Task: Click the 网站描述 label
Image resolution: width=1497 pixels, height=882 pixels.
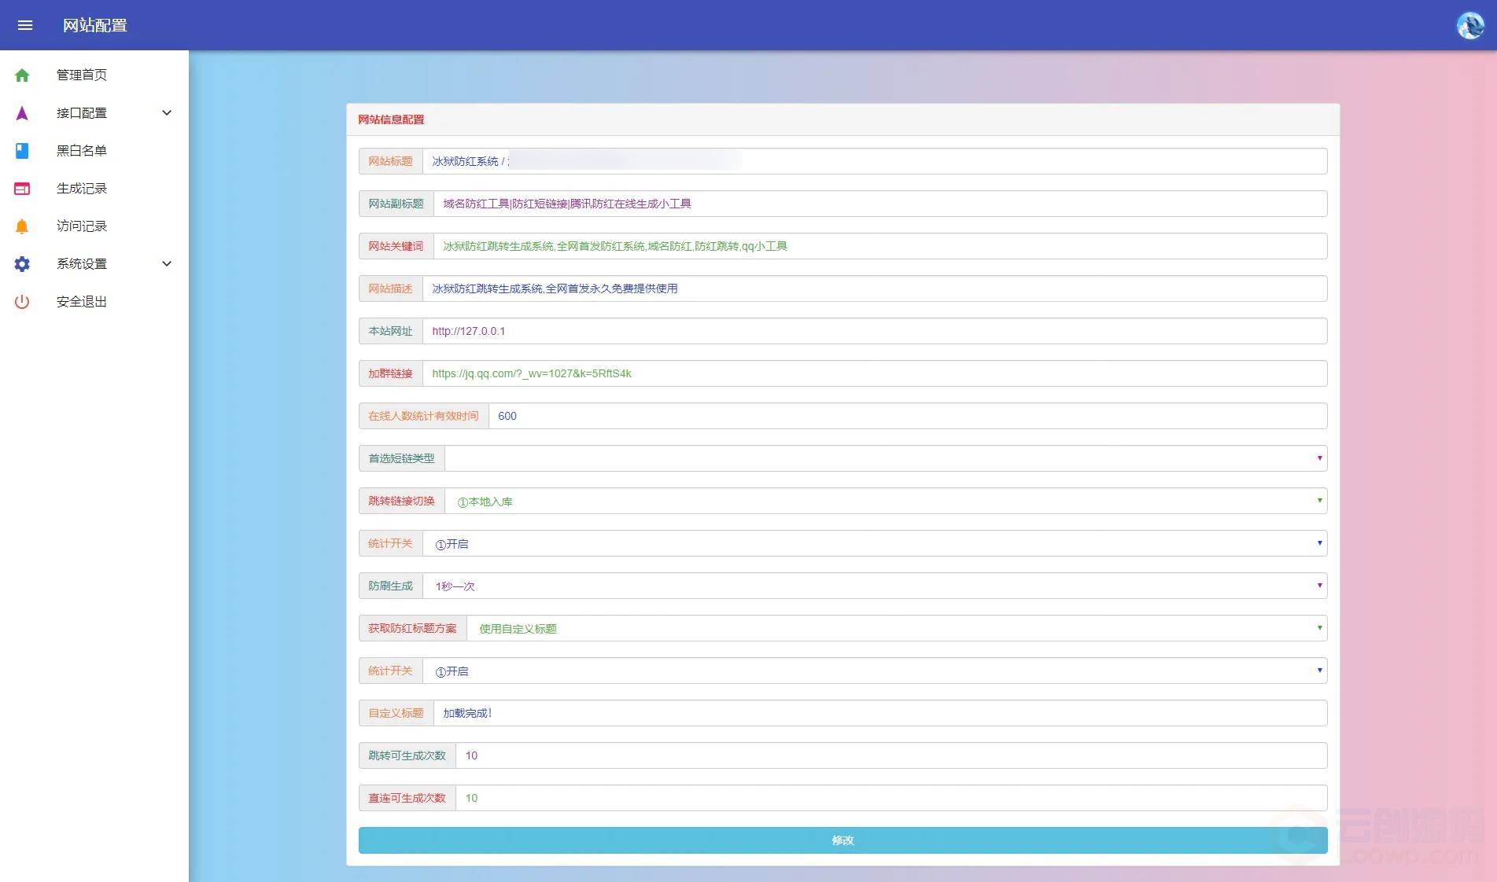Action: tap(390, 288)
